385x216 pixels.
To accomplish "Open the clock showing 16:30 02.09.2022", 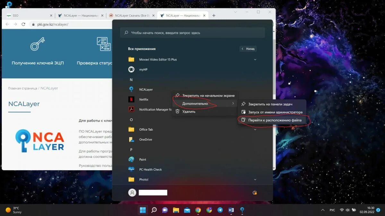I will [367, 210].
